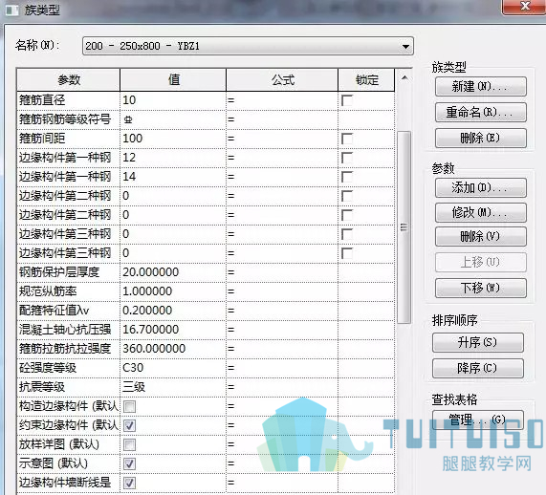546x495 pixels.
Task: Toggle lock checkbox for 箍筋间距 row
Action: click(x=347, y=139)
